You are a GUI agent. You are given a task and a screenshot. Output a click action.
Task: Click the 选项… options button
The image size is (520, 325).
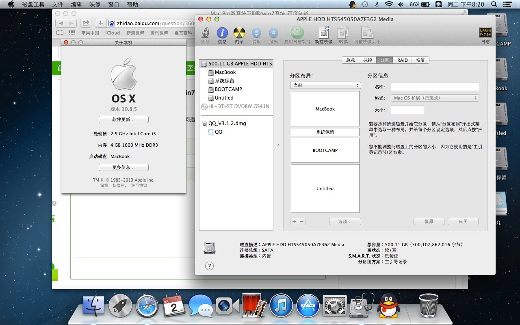(345, 221)
